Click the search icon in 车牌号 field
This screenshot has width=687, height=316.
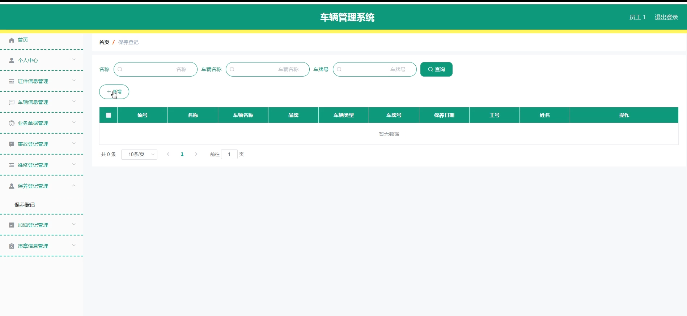(339, 69)
